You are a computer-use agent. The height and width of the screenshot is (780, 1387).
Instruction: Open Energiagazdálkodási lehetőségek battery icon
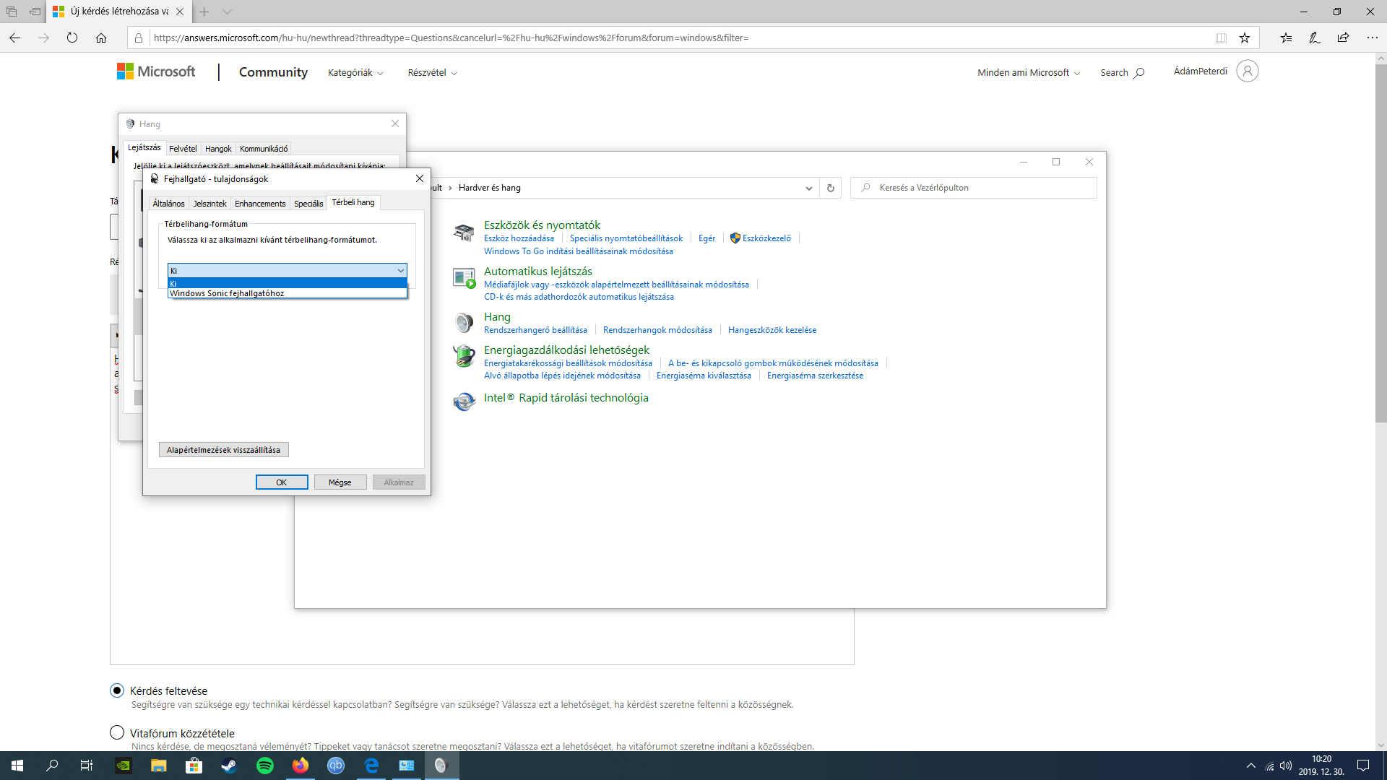(x=464, y=356)
